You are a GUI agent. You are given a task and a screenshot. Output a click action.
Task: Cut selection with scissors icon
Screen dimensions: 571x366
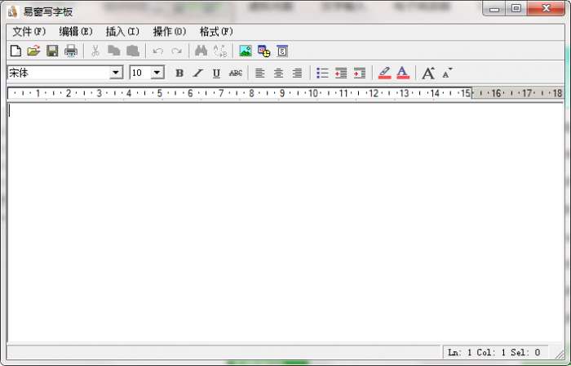tap(95, 51)
